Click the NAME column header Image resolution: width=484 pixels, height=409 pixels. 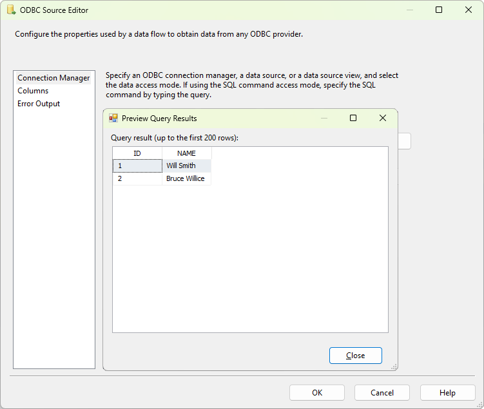(186, 153)
